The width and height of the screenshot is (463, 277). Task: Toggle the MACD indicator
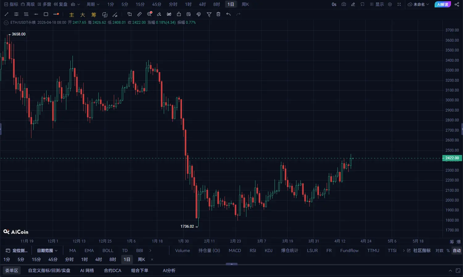235,251
